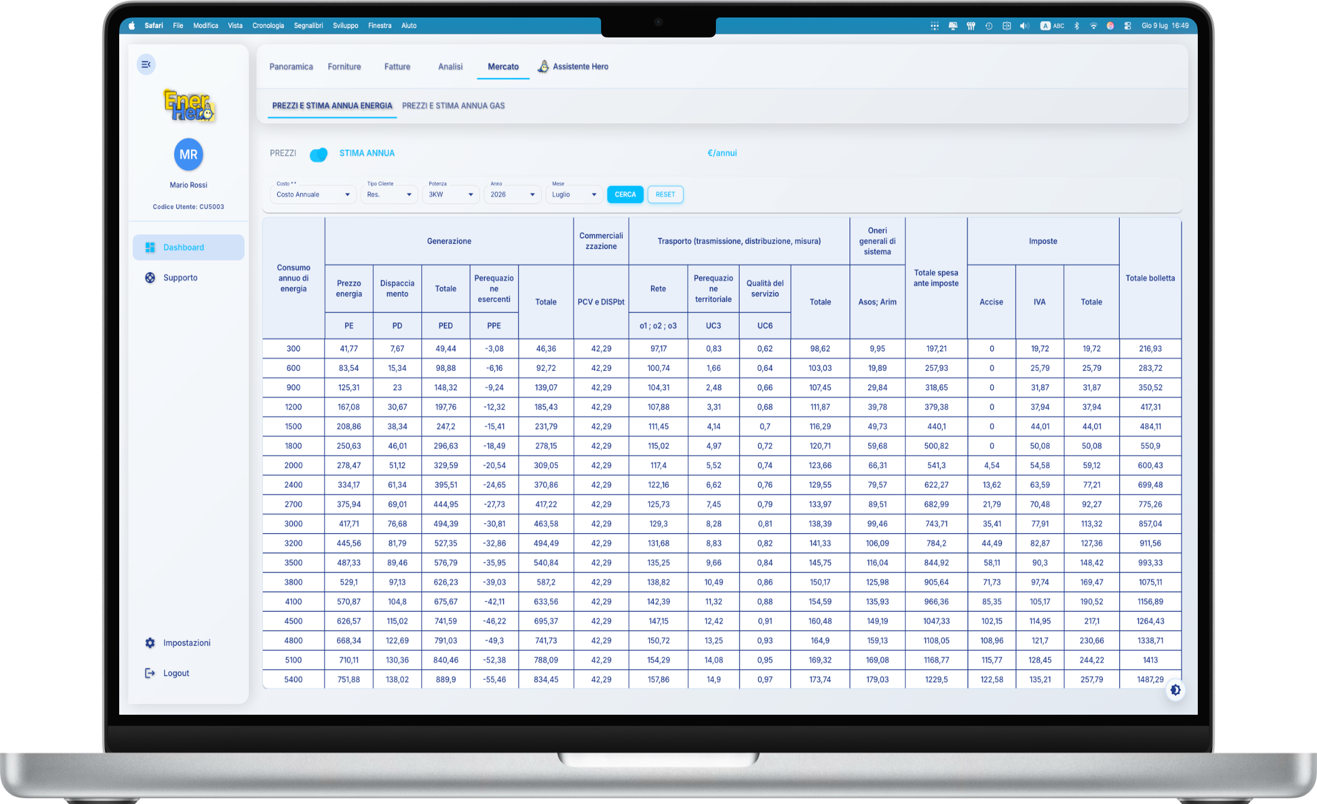Open the Anno dropdown
The image size is (1317, 804).
pos(513,195)
